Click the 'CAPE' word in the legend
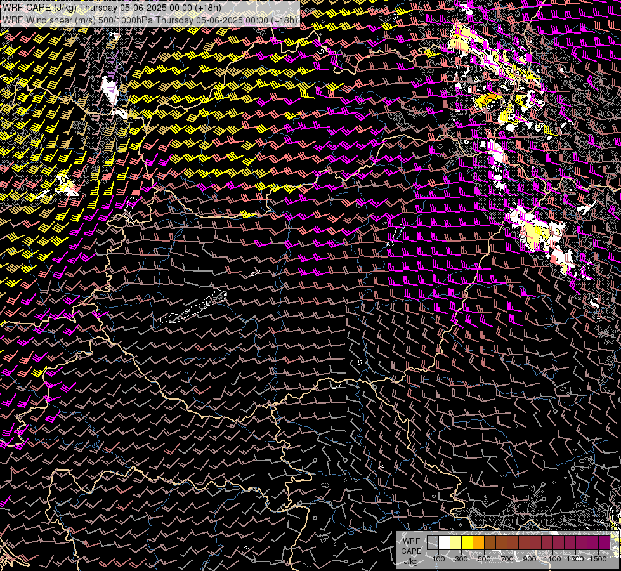The width and height of the screenshot is (621, 571). coord(412,551)
